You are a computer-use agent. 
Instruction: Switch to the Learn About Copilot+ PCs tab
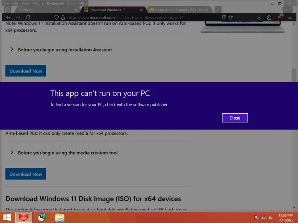180,10
